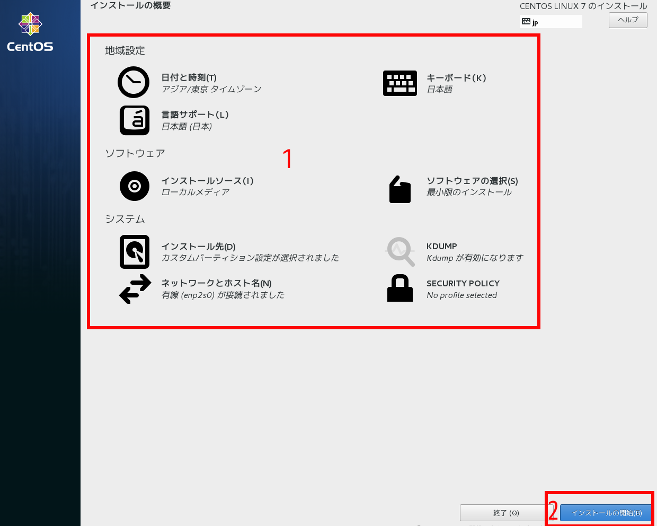Click the network arrows icon
Image resolution: width=657 pixels, height=526 pixels.
click(135, 289)
